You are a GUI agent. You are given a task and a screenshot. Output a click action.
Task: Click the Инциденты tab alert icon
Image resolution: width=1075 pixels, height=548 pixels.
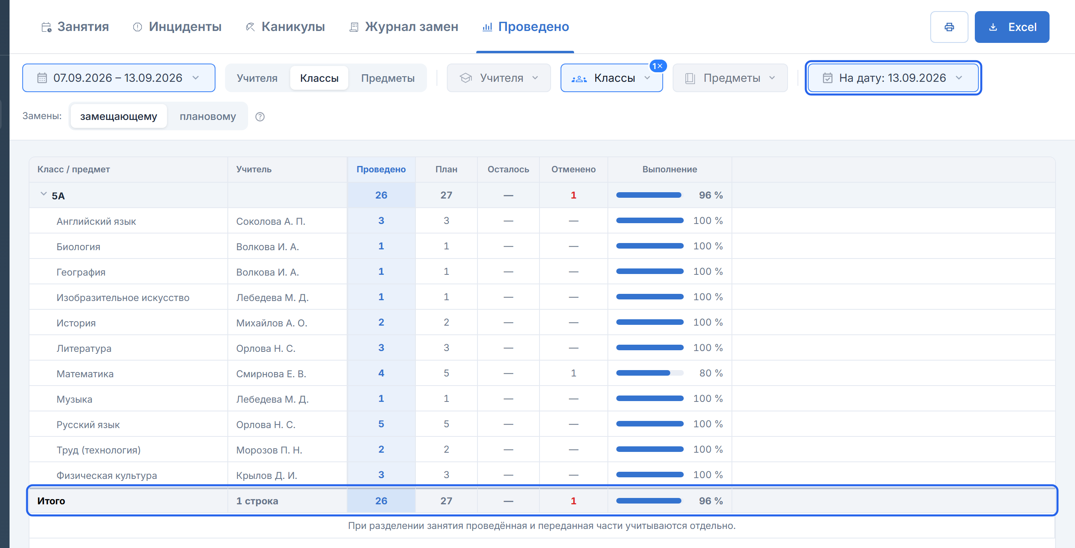[x=137, y=27]
